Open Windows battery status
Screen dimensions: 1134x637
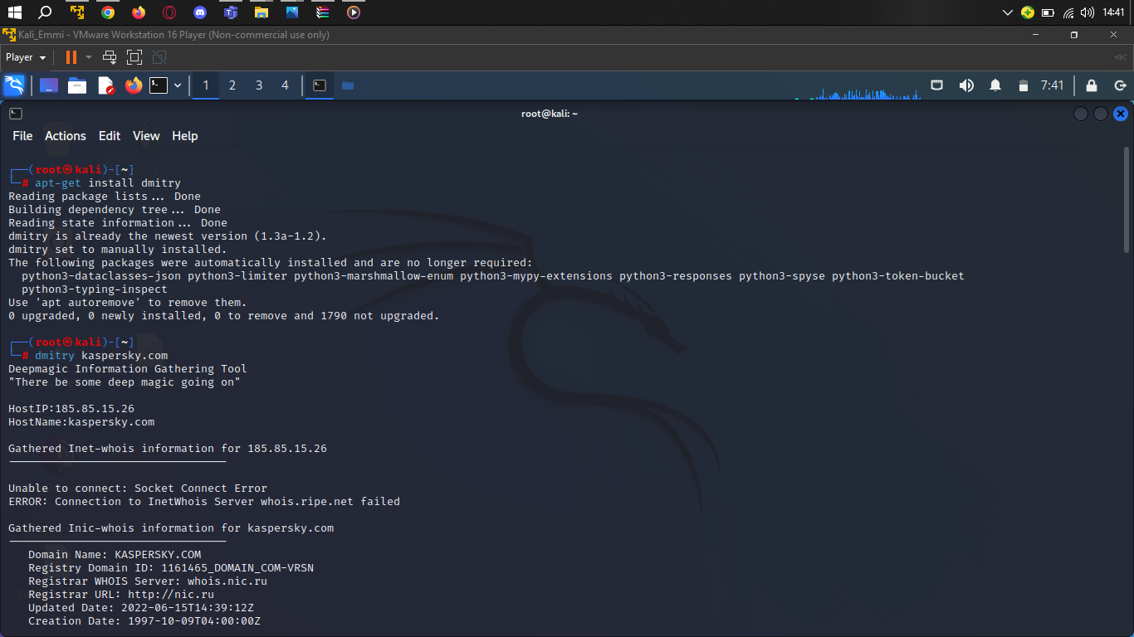click(1048, 12)
